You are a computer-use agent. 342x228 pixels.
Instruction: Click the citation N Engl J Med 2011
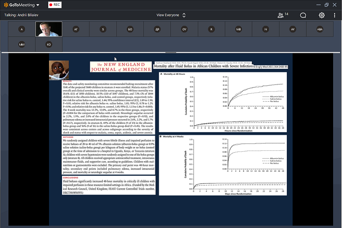click(270, 67)
